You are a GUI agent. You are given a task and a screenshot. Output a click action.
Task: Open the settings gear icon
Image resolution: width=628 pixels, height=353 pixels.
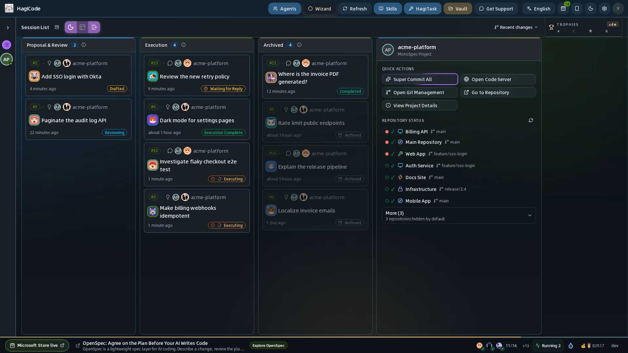(x=604, y=8)
